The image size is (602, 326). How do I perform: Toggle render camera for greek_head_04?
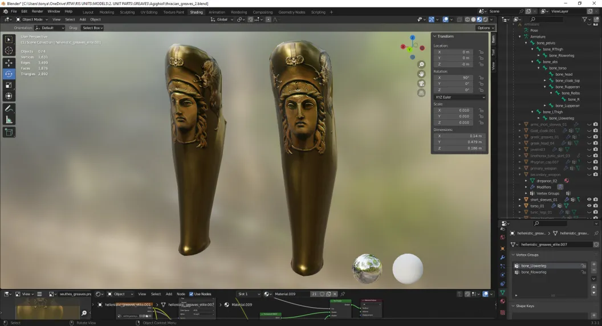pos(596,143)
